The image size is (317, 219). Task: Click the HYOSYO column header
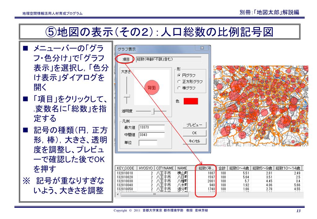[x=146, y=168]
